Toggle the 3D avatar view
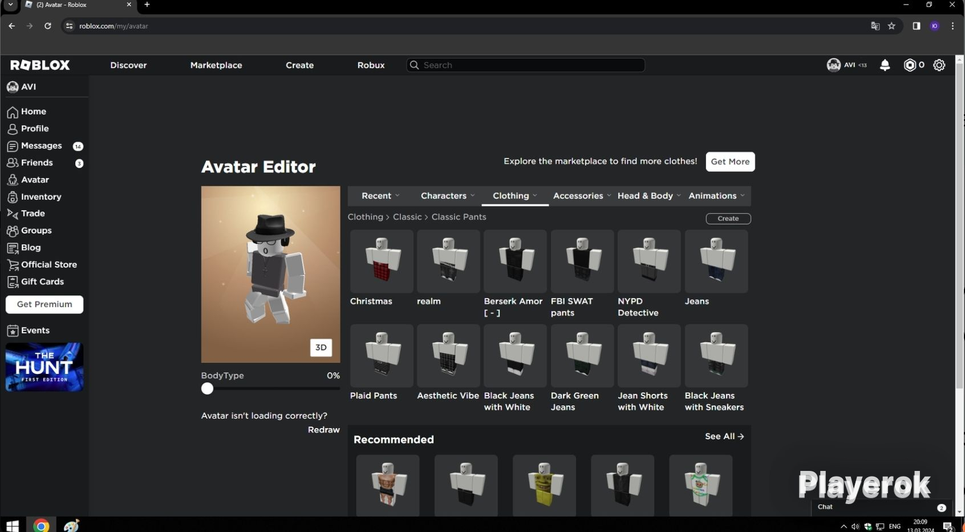 (x=321, y=348)
